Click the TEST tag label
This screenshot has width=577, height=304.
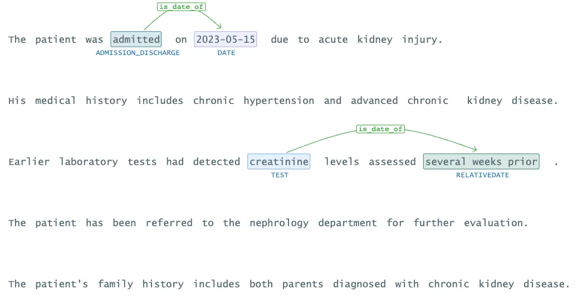coord(280,175)
